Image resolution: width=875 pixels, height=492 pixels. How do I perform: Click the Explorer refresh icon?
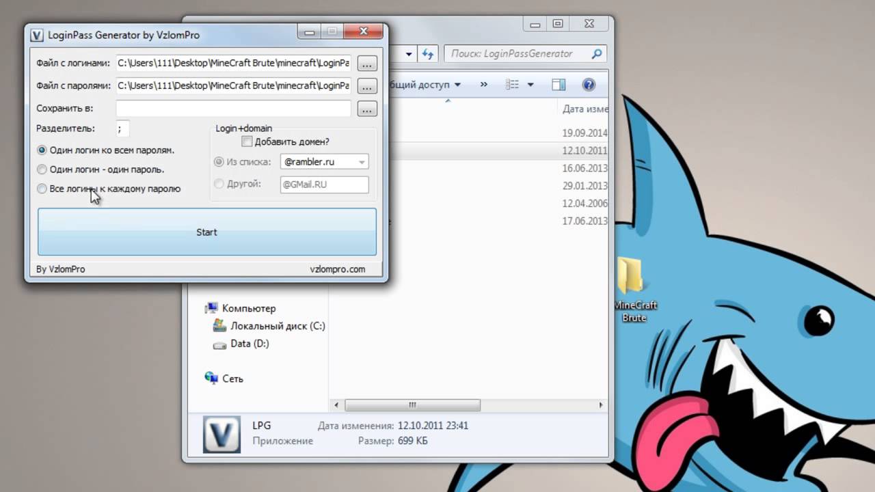point(428,54)
